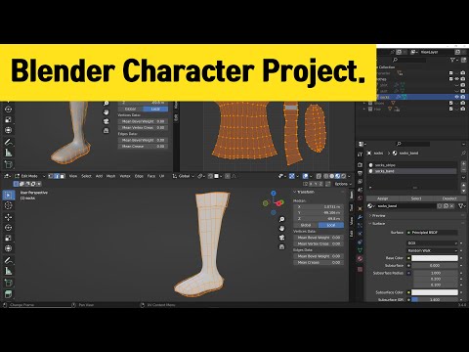Add a material slot with plus icon
Screen dimensions: 469x352
463,163
